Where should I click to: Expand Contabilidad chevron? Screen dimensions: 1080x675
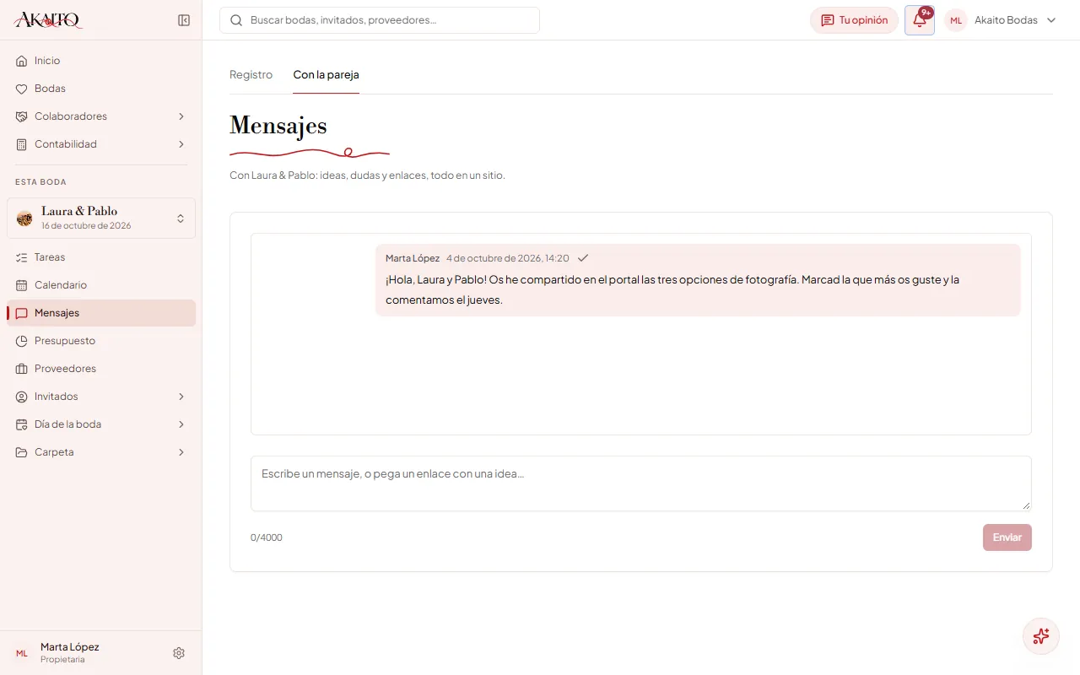181,144
